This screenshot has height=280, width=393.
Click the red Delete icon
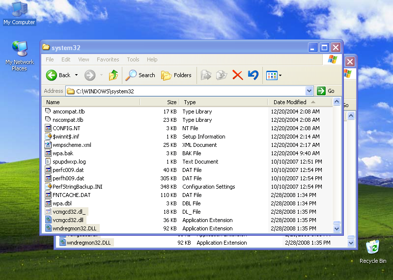click(237, 75)
